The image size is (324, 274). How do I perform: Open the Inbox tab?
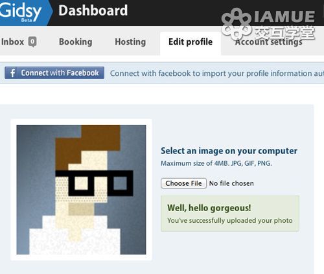[18, 41]
